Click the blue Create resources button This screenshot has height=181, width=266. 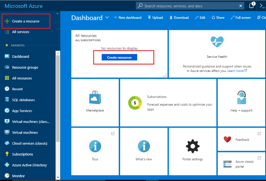(x=119, y=57)
